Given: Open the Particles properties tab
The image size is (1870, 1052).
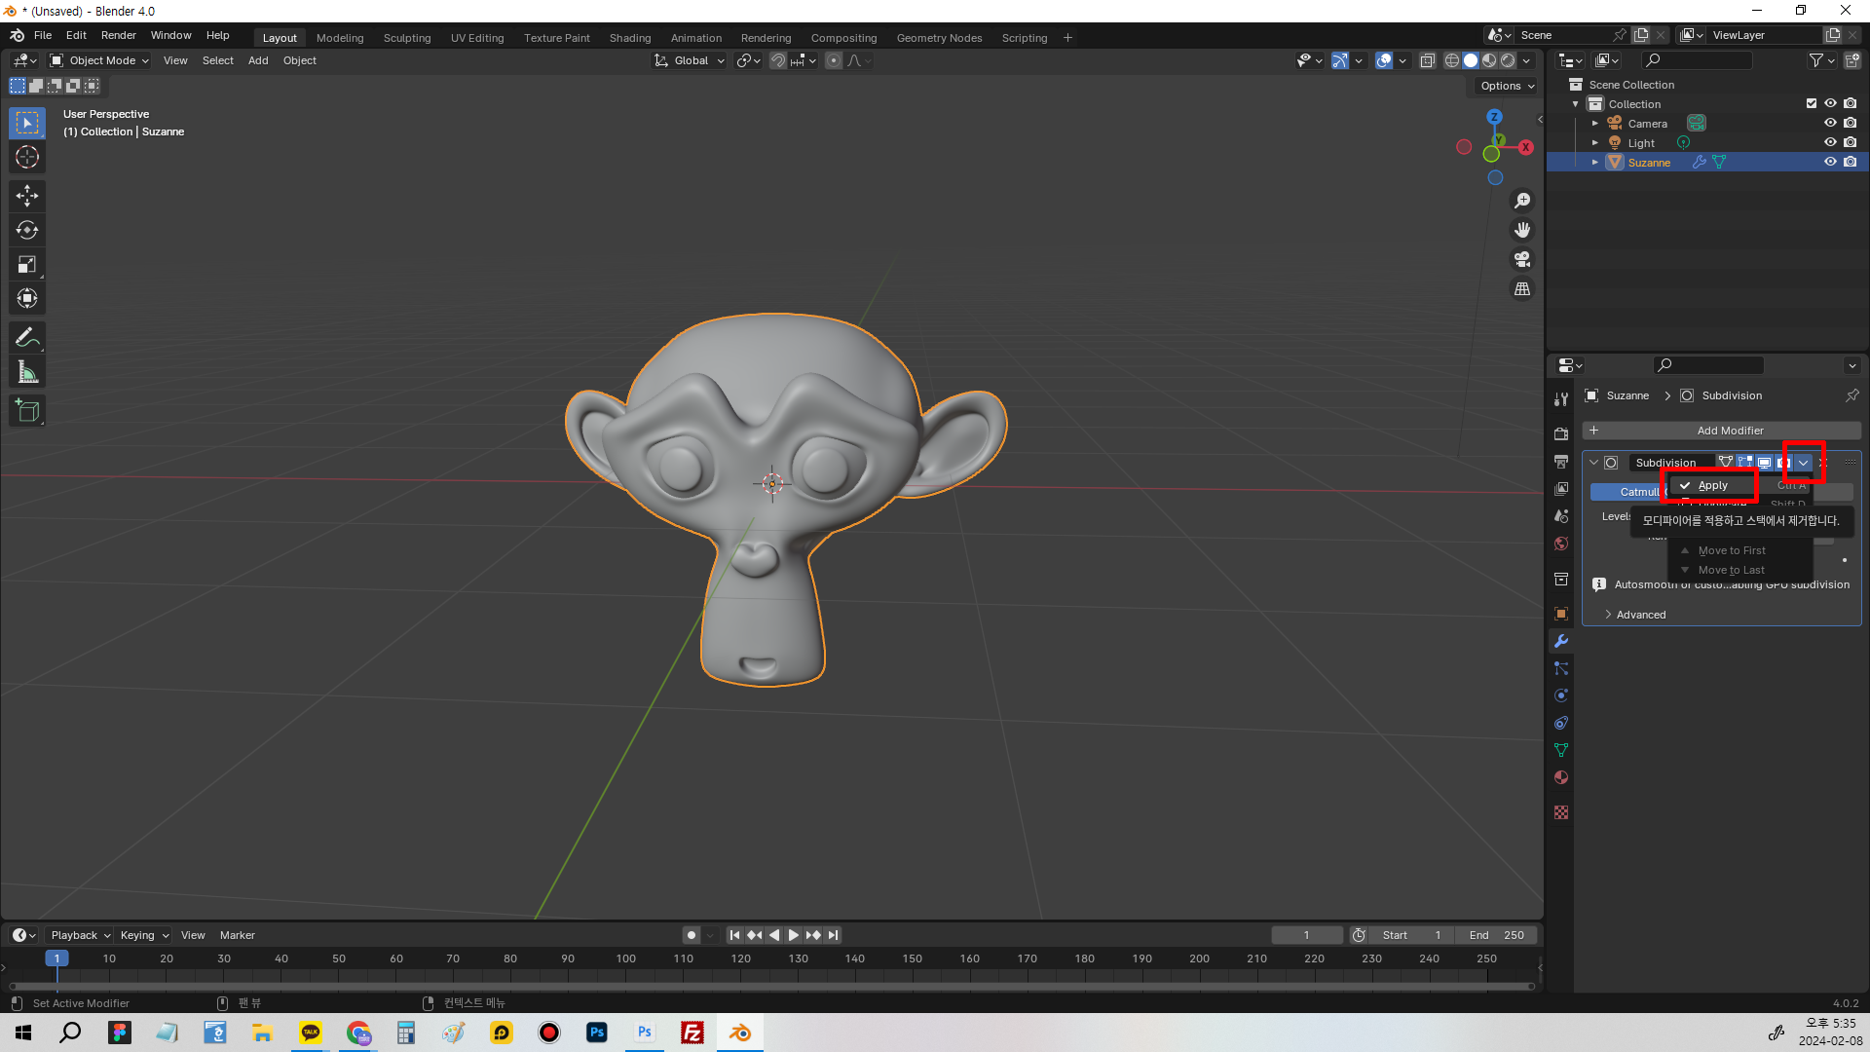Looking at the screenshot, I should tap(1561, 668).
